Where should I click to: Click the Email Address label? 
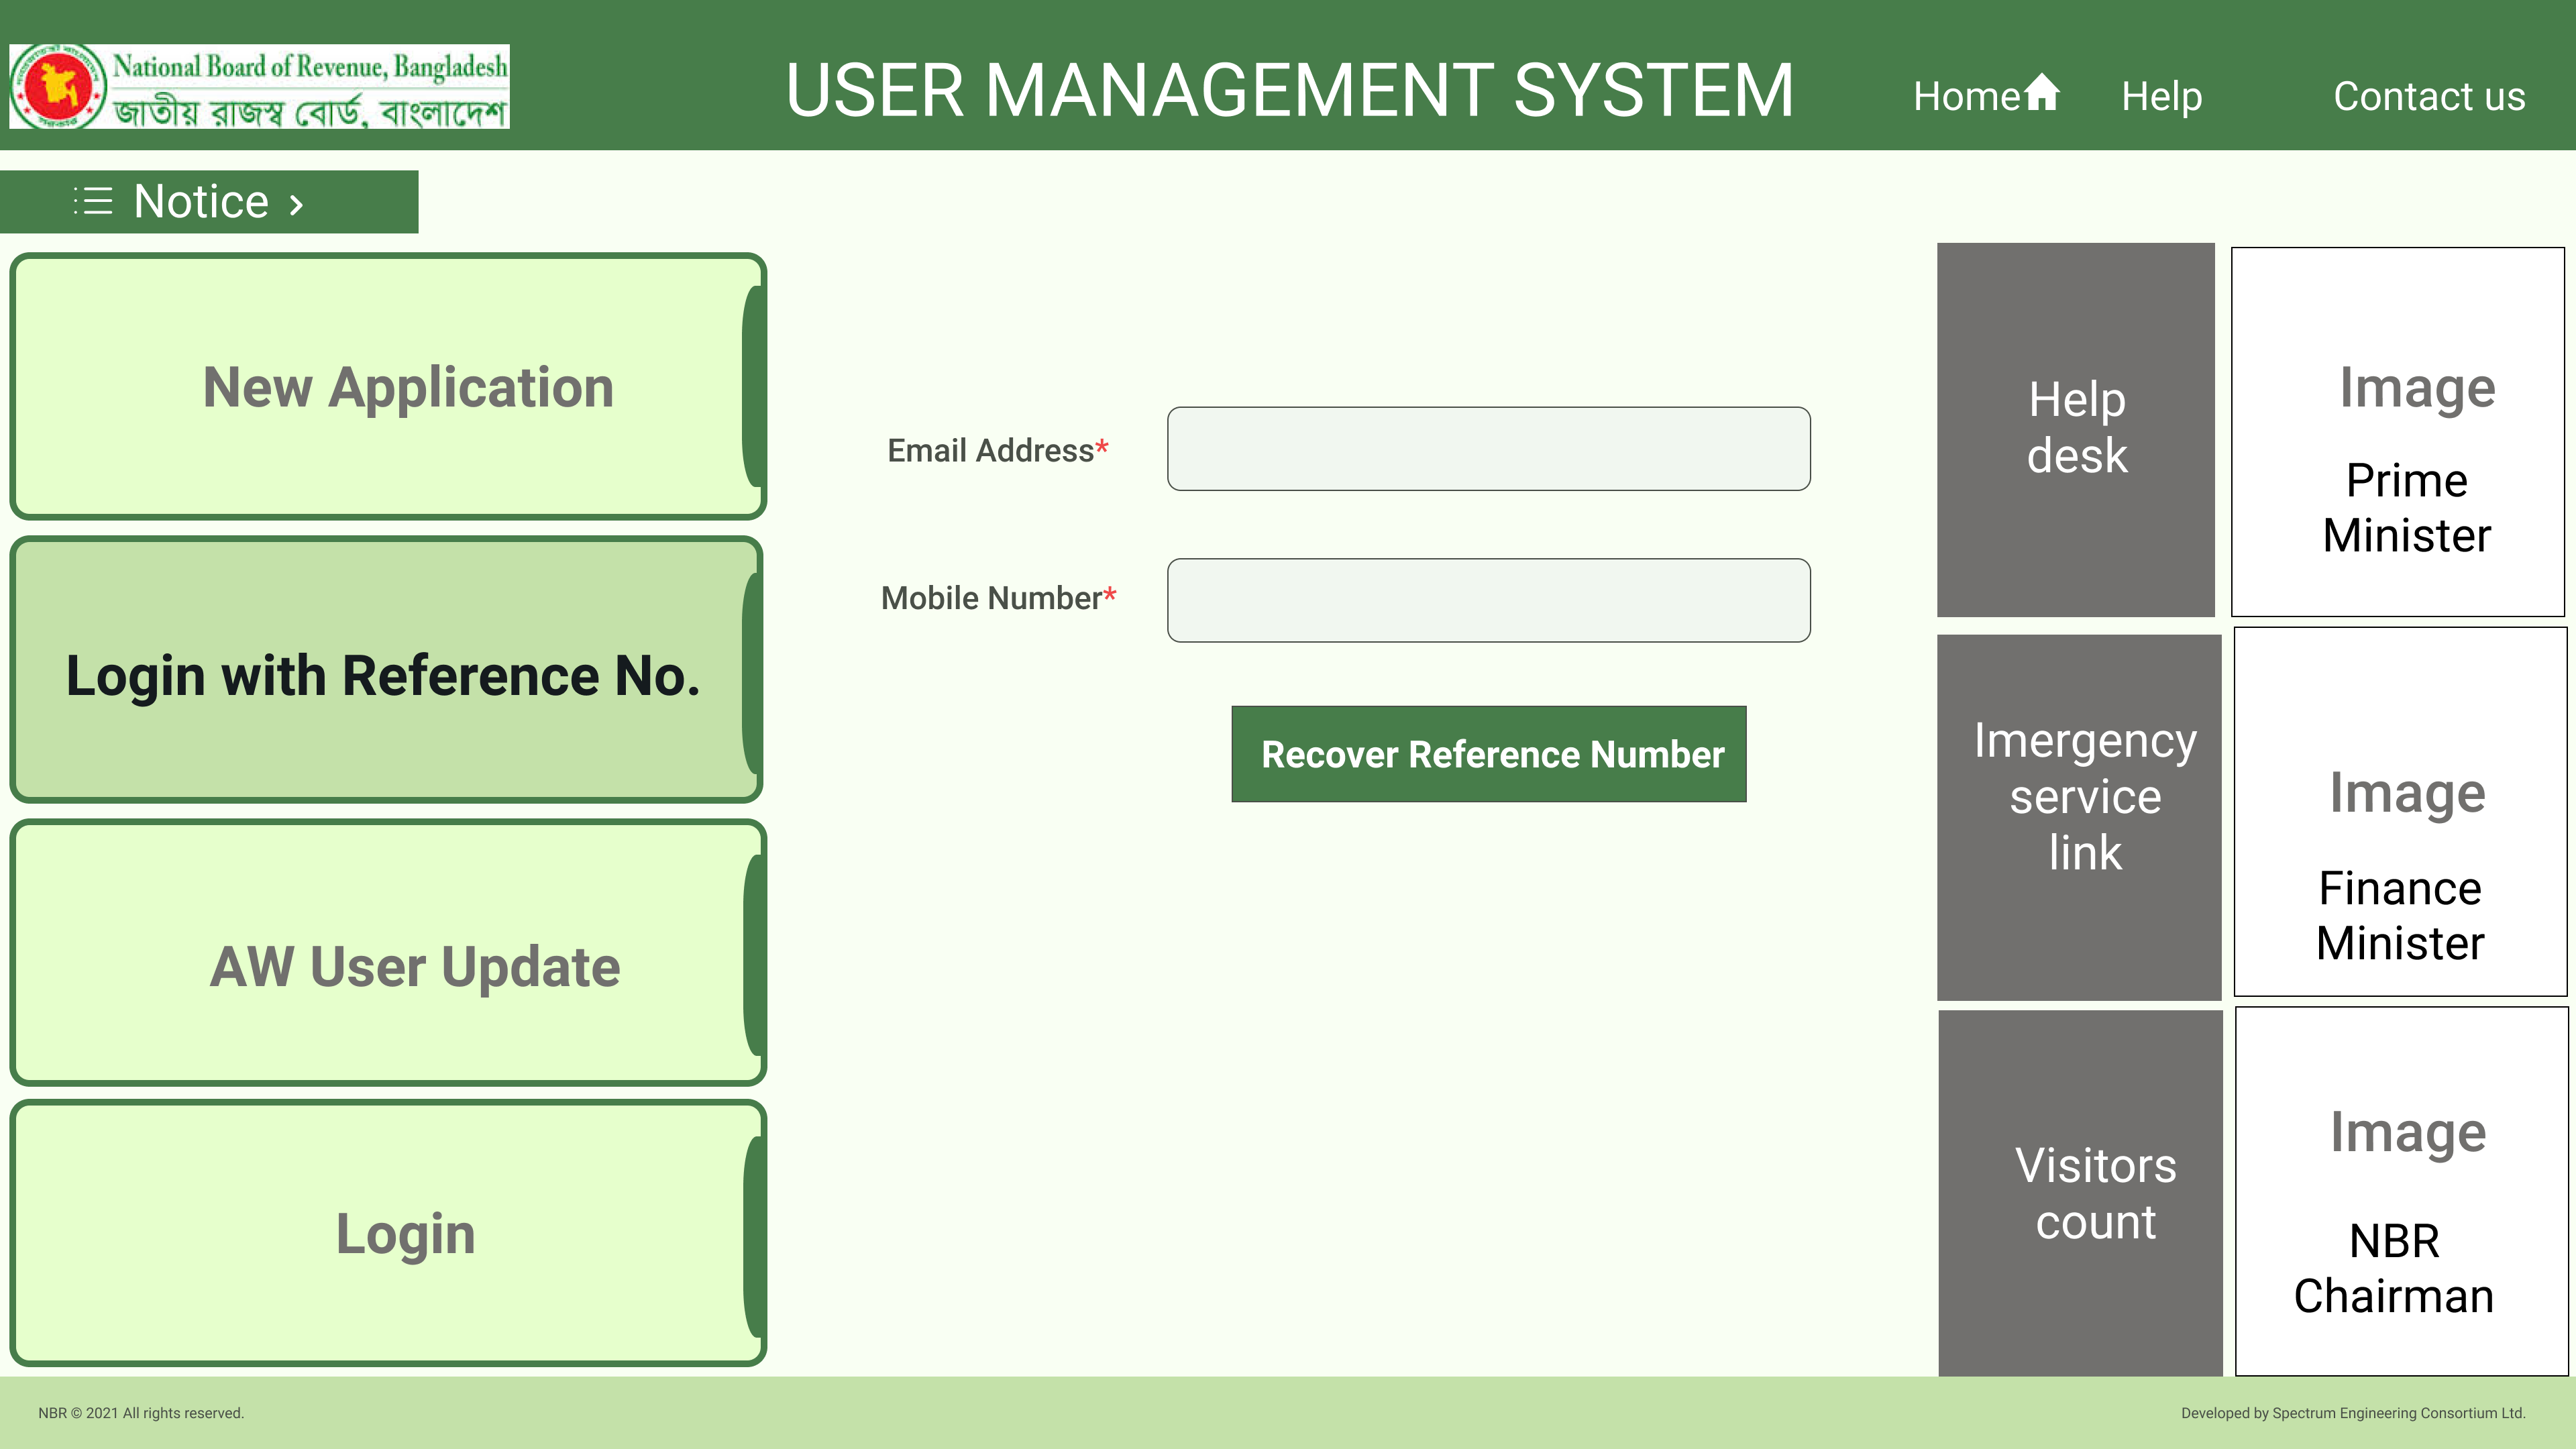click(x=998, y=450)
